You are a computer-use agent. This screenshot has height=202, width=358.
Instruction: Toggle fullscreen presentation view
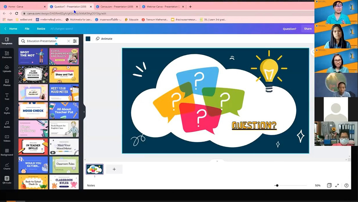337,186
